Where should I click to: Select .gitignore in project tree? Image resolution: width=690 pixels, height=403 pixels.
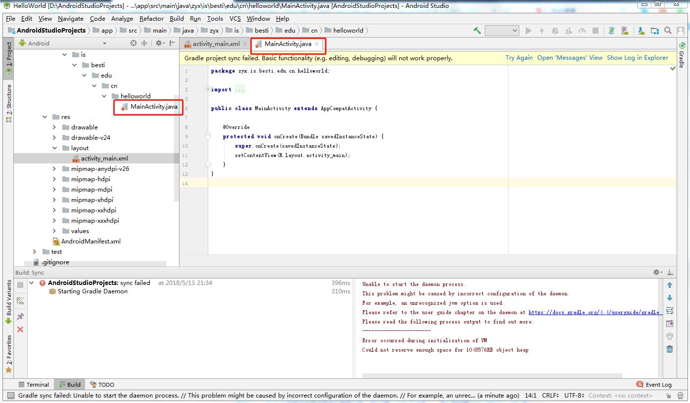click(x=51, y=262)
